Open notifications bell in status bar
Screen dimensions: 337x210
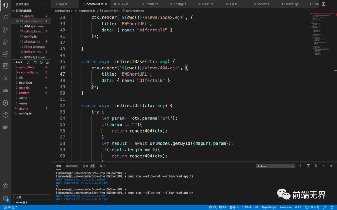click(x=332, y=208)
